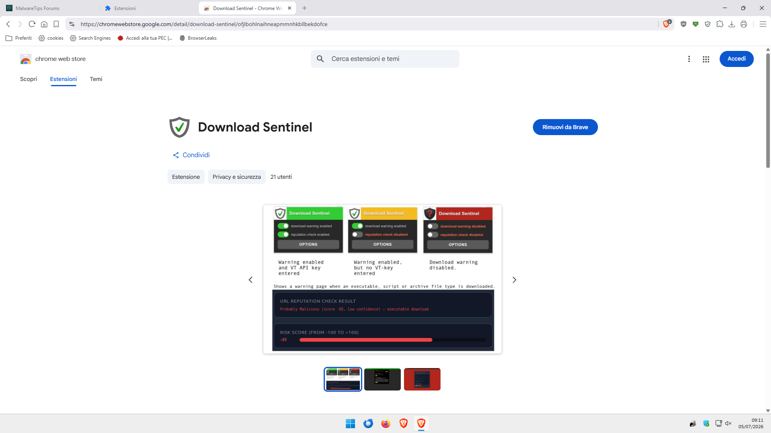The height and width of the screenshot is (433, 771).
Task: Open the Windows Start menu
Action: tap(351, 423)
